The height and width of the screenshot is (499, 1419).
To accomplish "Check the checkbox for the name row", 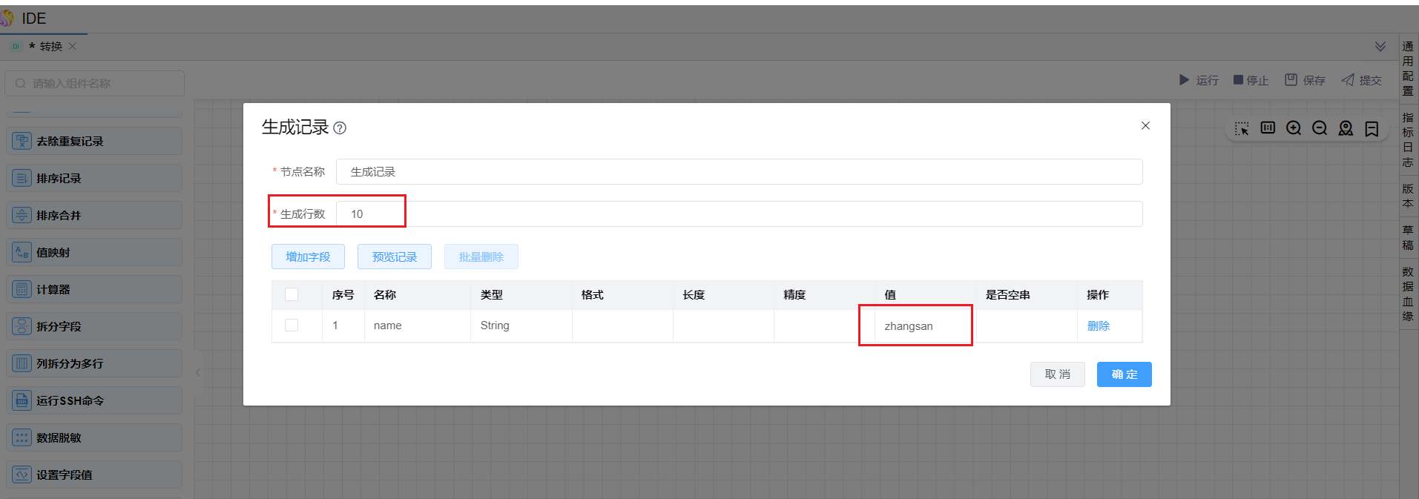I will (292, 325).
